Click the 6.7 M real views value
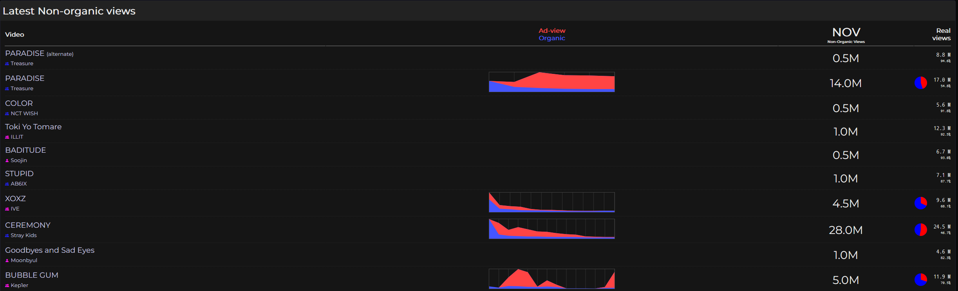Viewport: 958px width, 291px height. click(944, 152)
